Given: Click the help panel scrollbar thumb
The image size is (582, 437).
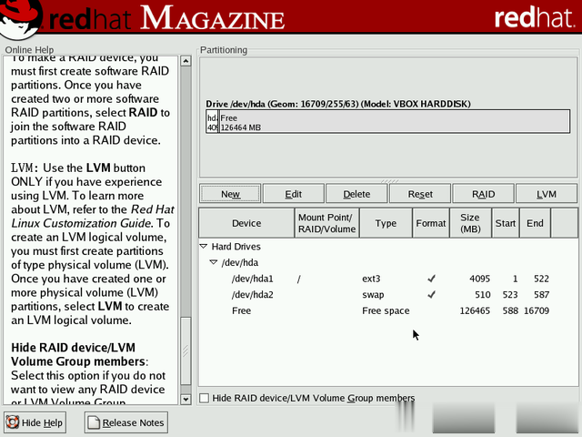Looking at the screenshot, I should [x=186, y=351].
